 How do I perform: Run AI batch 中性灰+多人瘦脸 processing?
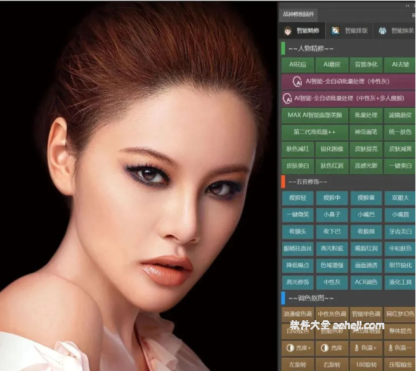(x=348, y=98)
